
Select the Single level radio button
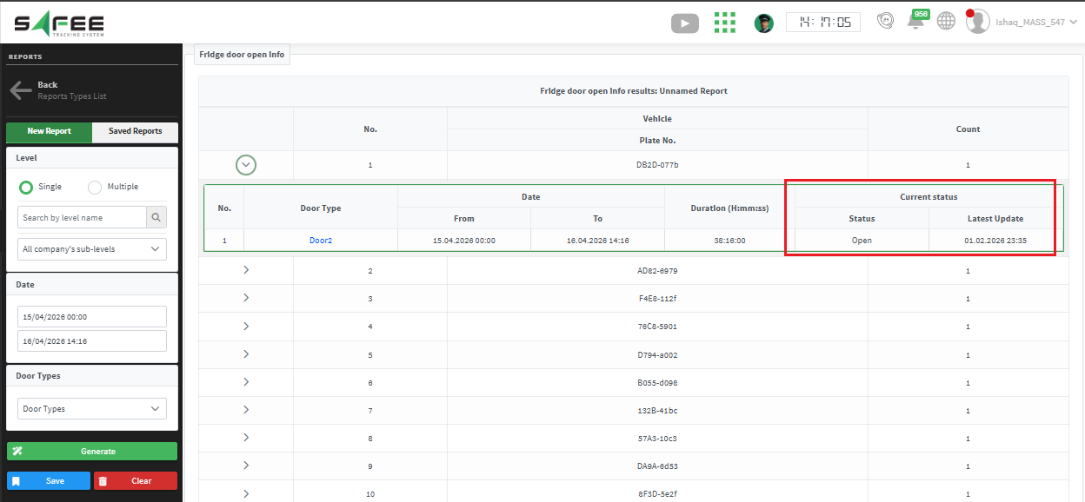26,187
